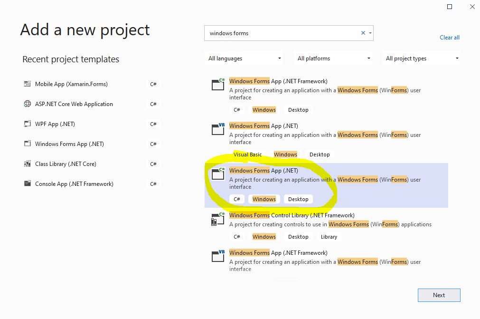Click the ASP.NET Core Web Application globe icon
This screenshot has width=480, height=319.
[x=27, y=104]
